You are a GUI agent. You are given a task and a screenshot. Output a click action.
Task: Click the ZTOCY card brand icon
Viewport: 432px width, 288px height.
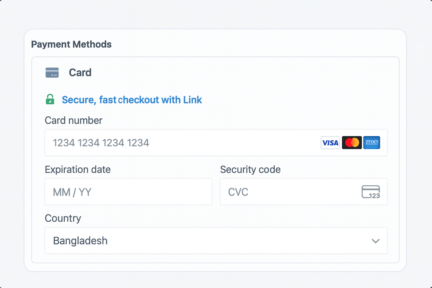tap(372, 143)
